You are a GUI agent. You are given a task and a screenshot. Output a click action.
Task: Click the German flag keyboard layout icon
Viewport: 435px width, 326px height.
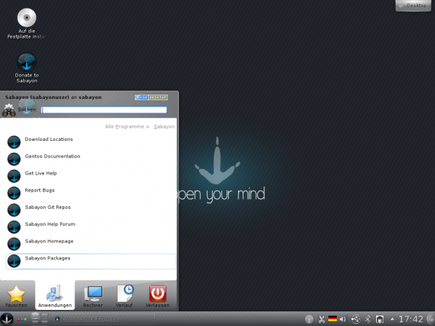(x=333, y=319)
